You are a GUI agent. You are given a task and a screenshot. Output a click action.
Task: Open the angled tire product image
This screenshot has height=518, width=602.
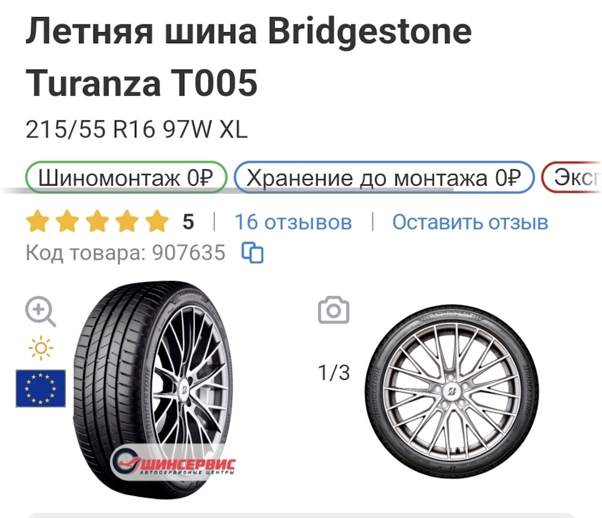153,389
